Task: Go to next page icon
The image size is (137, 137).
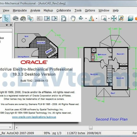Action: (55, 18)
